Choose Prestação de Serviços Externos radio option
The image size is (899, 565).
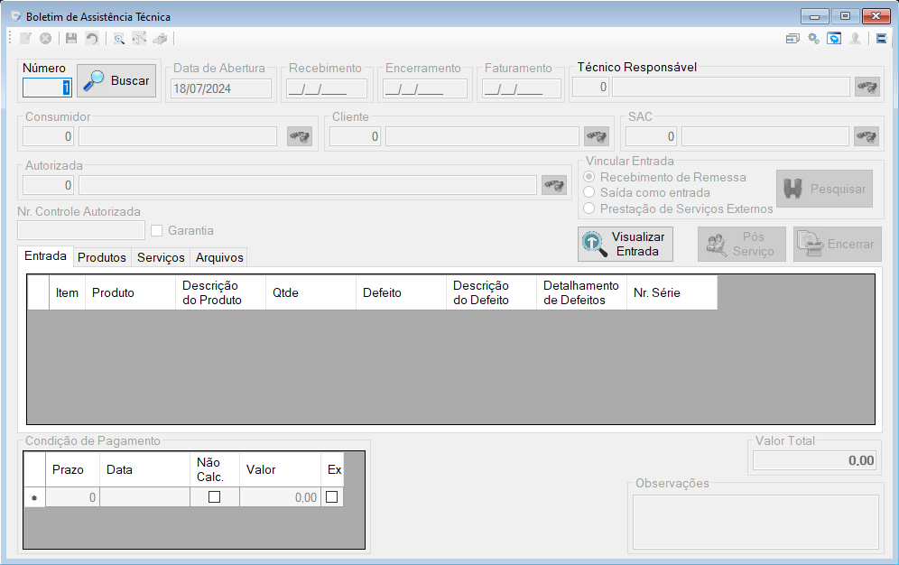[589, 208]
